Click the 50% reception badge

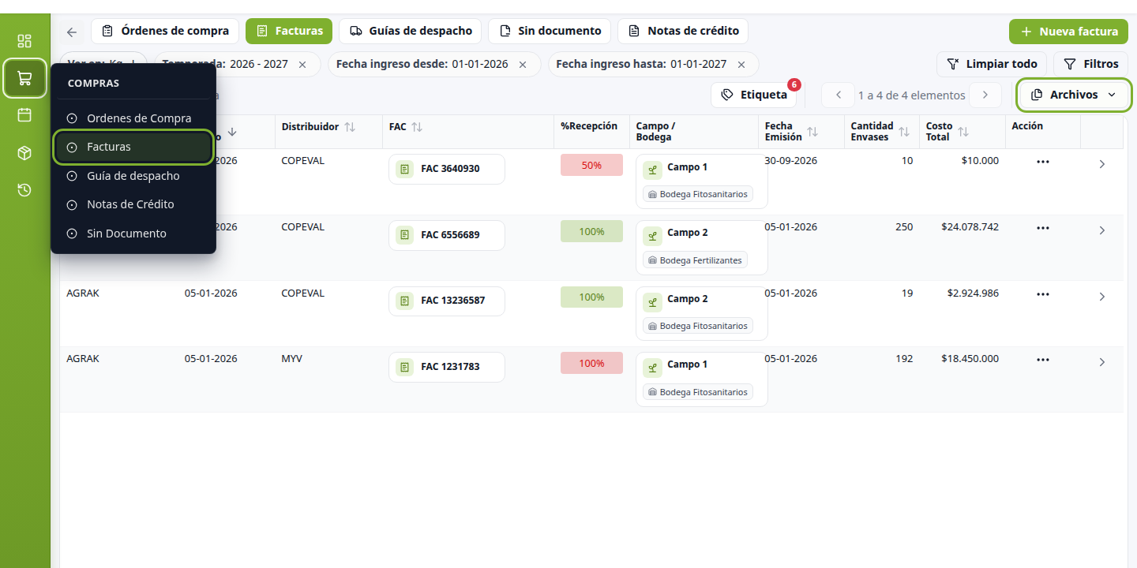(x=591, y=166)
